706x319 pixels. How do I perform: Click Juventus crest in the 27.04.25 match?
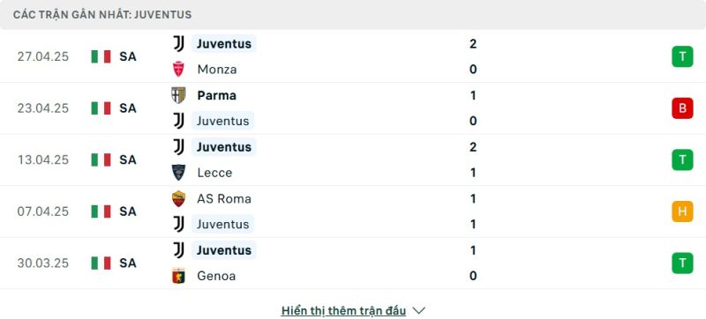179,43
